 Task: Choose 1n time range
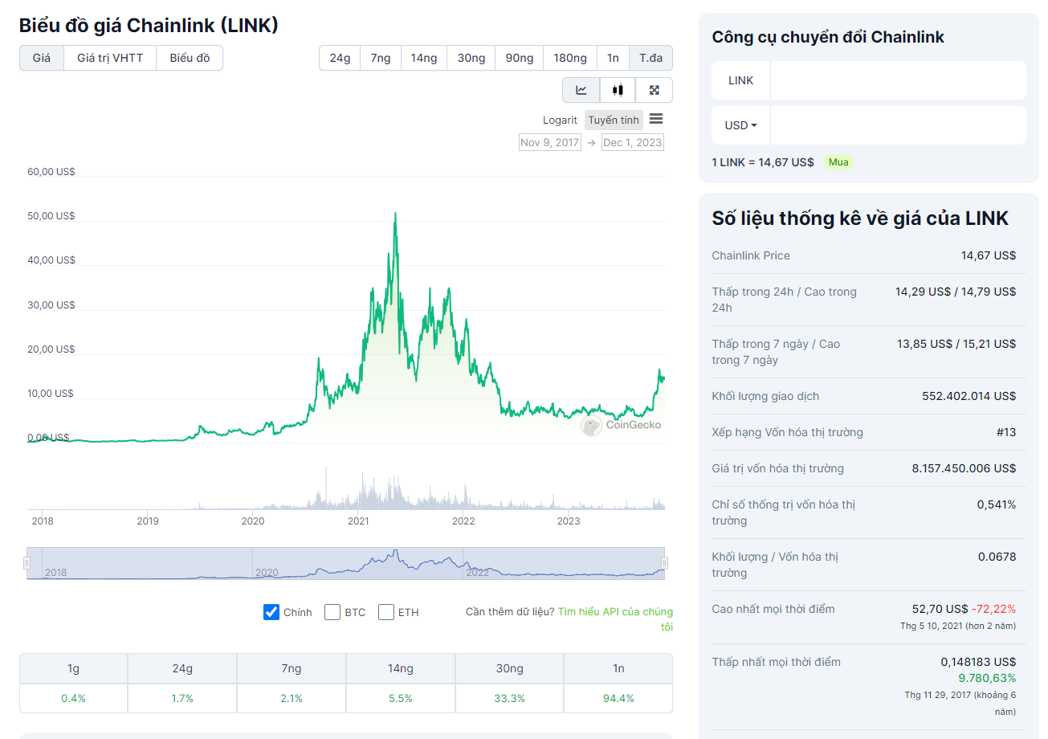tap(613, 58)
